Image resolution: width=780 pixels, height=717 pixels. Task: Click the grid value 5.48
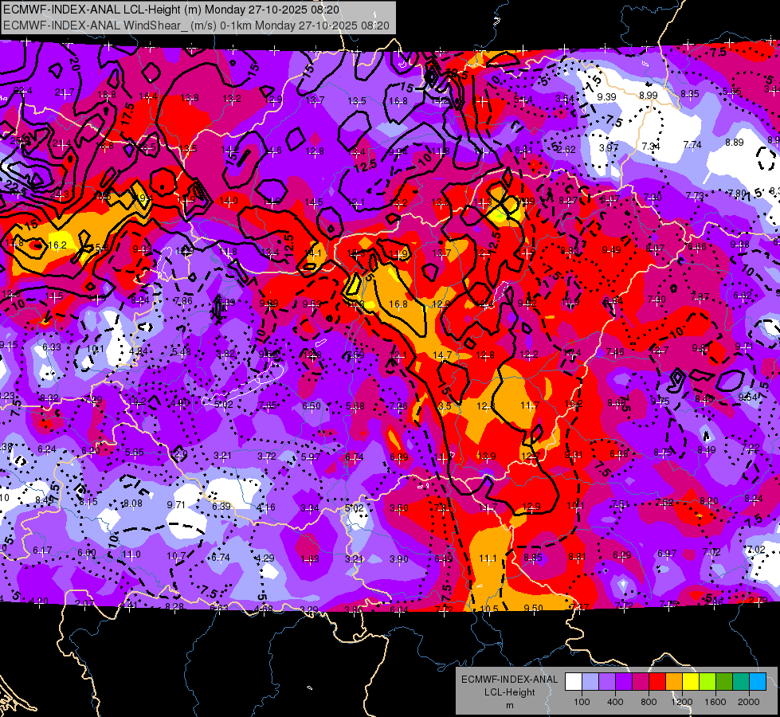pos(182,352)
